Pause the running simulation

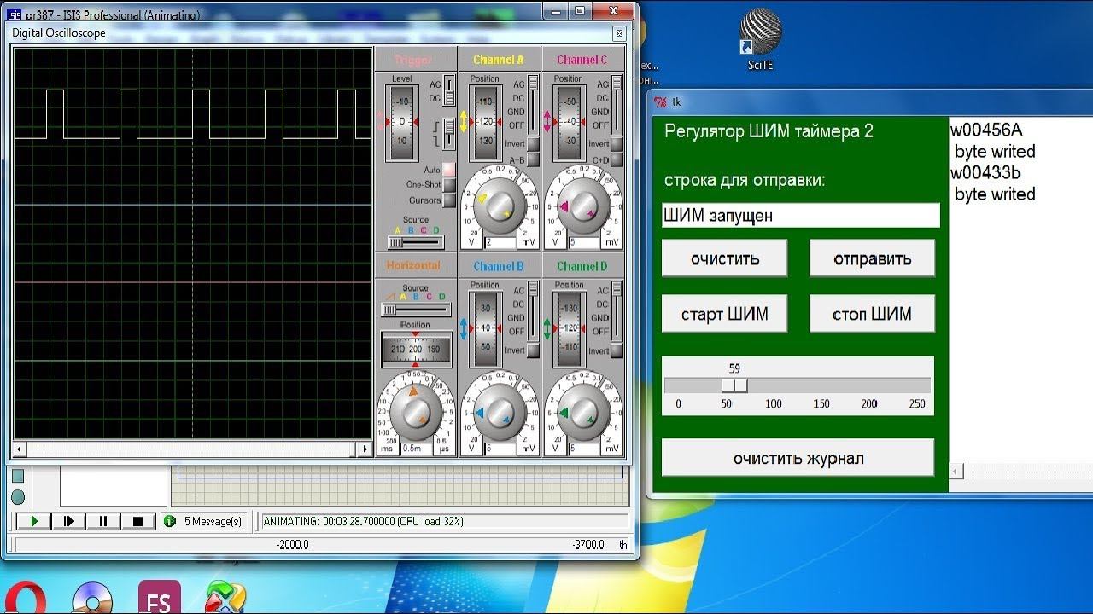coord(103,521)
